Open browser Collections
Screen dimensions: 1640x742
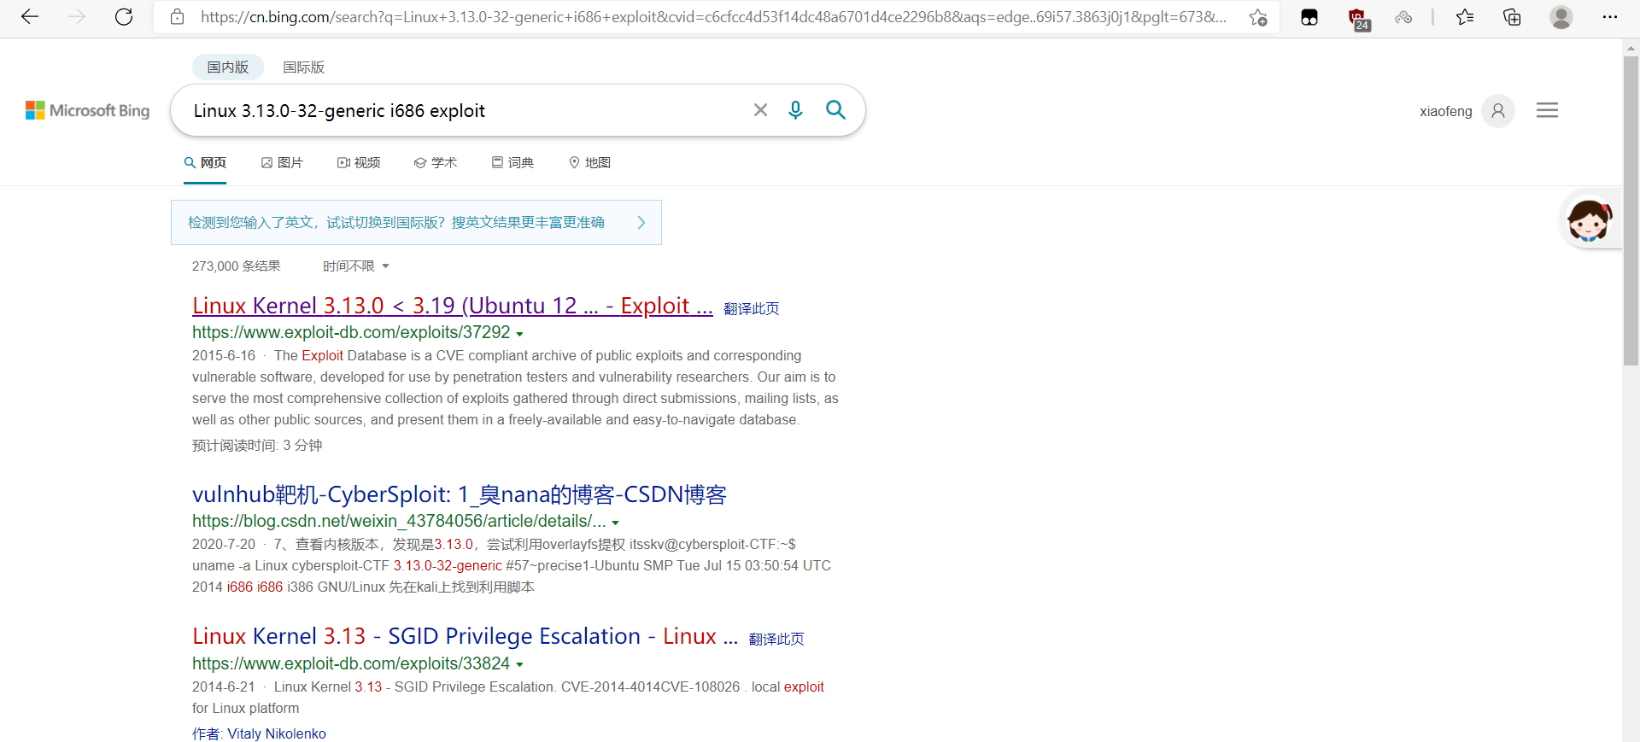coord(1512,17)
